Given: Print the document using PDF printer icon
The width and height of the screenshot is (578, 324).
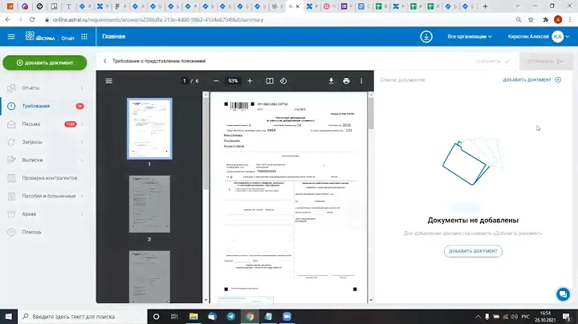Looking at the screenshot, I should [x=347, y=81].
